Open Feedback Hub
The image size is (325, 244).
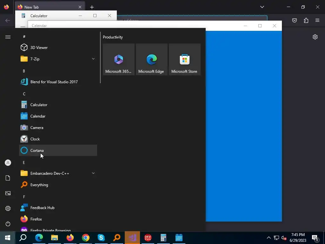click(58, 208)
